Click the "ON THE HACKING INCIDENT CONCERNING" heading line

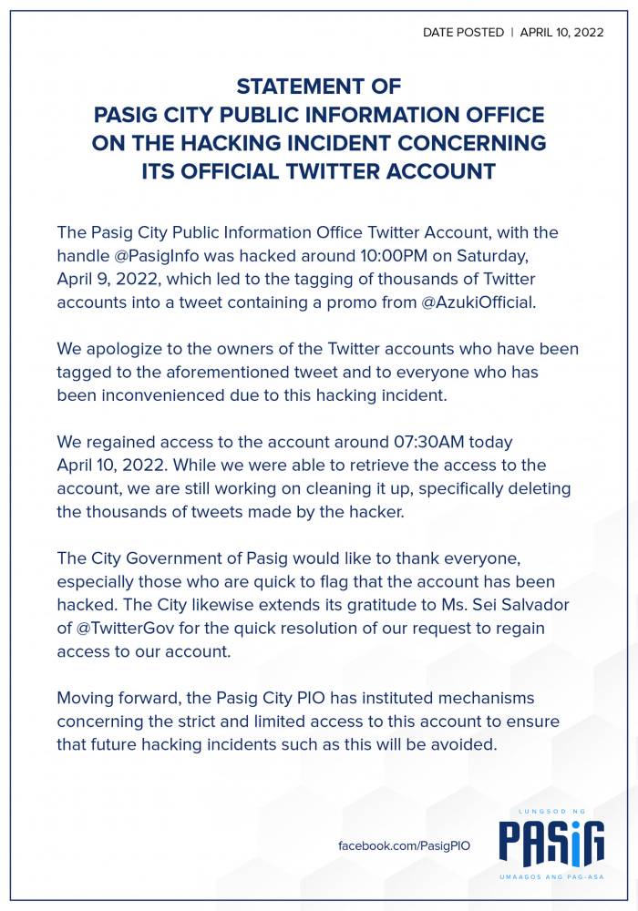[319, 143]
